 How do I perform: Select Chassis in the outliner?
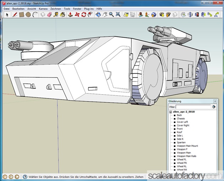pyautogui.click(x=181, y=118)
